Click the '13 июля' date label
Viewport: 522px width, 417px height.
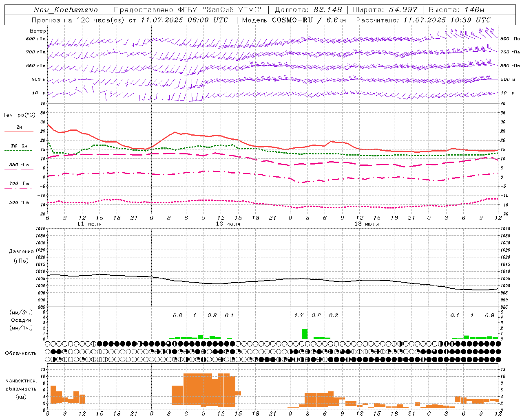click(367, 224)
